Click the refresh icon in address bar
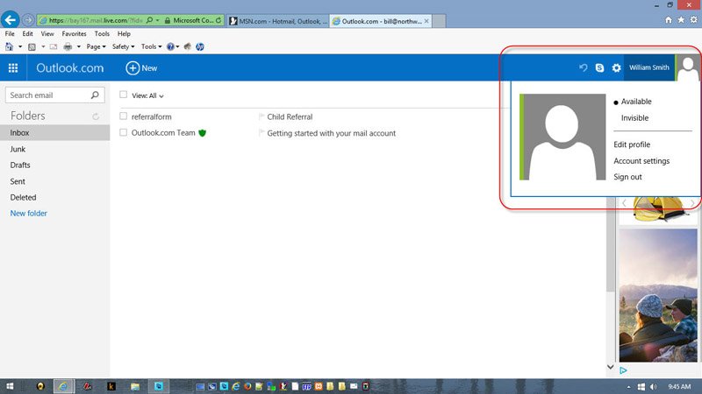702x394 pixels. point(218,20)
